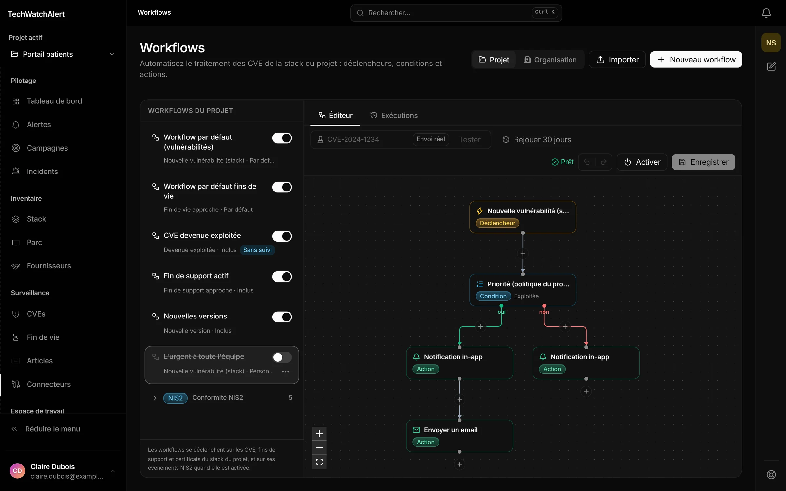Redo the last editor change
Viewport: 786px width, 491px height.
[x=604, y=162]
